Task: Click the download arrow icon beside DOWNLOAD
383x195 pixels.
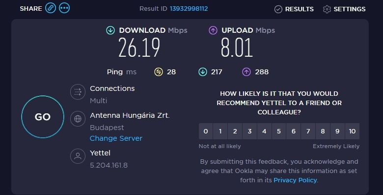Action: coord(110,30)
